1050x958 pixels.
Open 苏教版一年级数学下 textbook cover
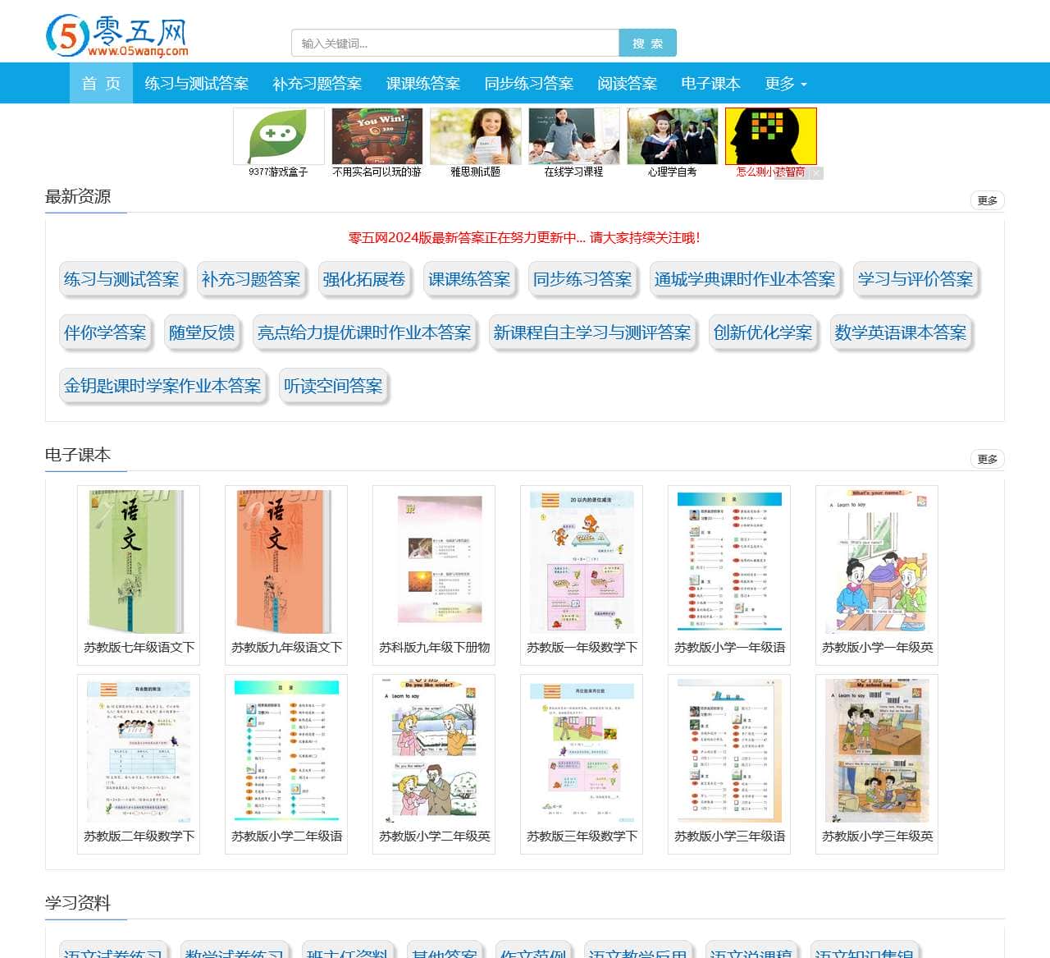point(582,562)
